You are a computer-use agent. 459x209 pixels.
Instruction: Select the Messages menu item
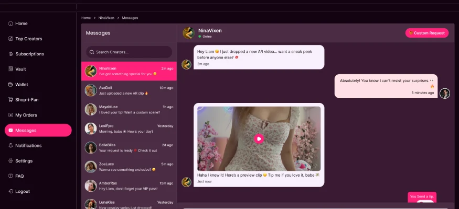pos(38,130)
